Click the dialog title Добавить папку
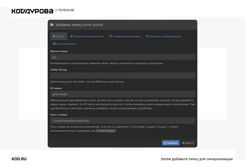This screenshot has width=245, height=167. click(79, 25)
